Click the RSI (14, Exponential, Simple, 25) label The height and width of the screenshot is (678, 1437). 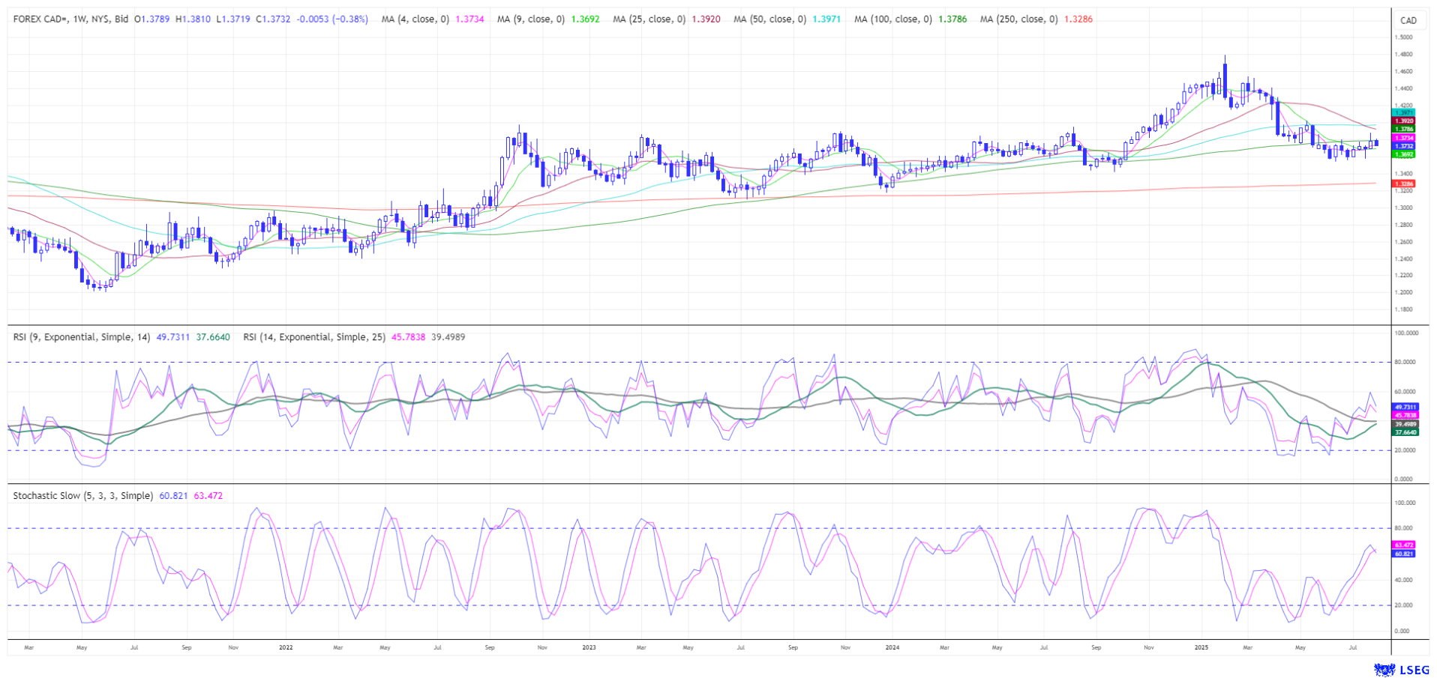point(313,337)
